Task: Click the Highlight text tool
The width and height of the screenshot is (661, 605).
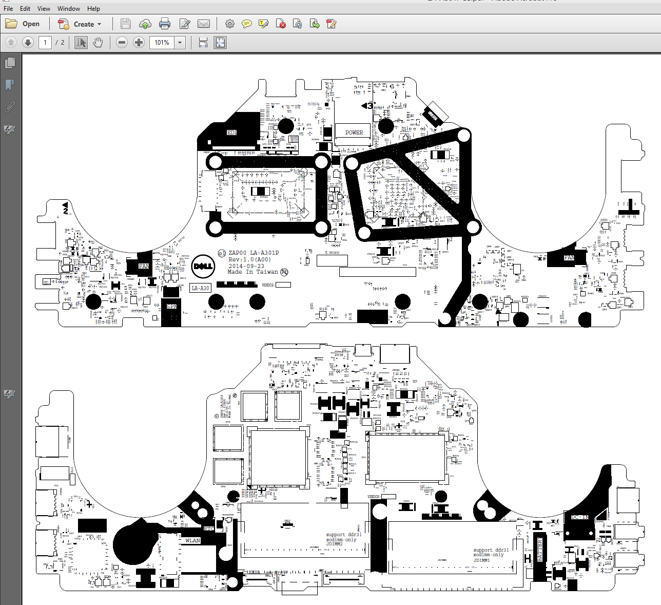Action: pos(264,24)
